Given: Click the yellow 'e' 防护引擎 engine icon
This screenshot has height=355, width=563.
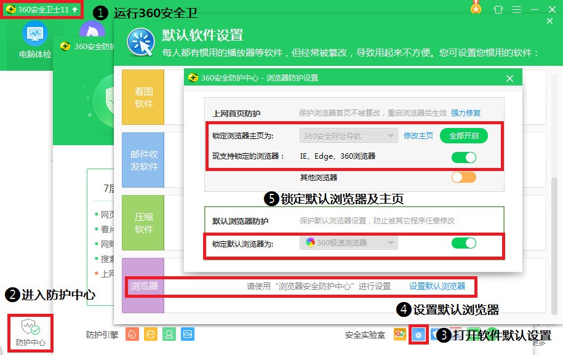Looking at the screenshot, I should coord(151,334).
